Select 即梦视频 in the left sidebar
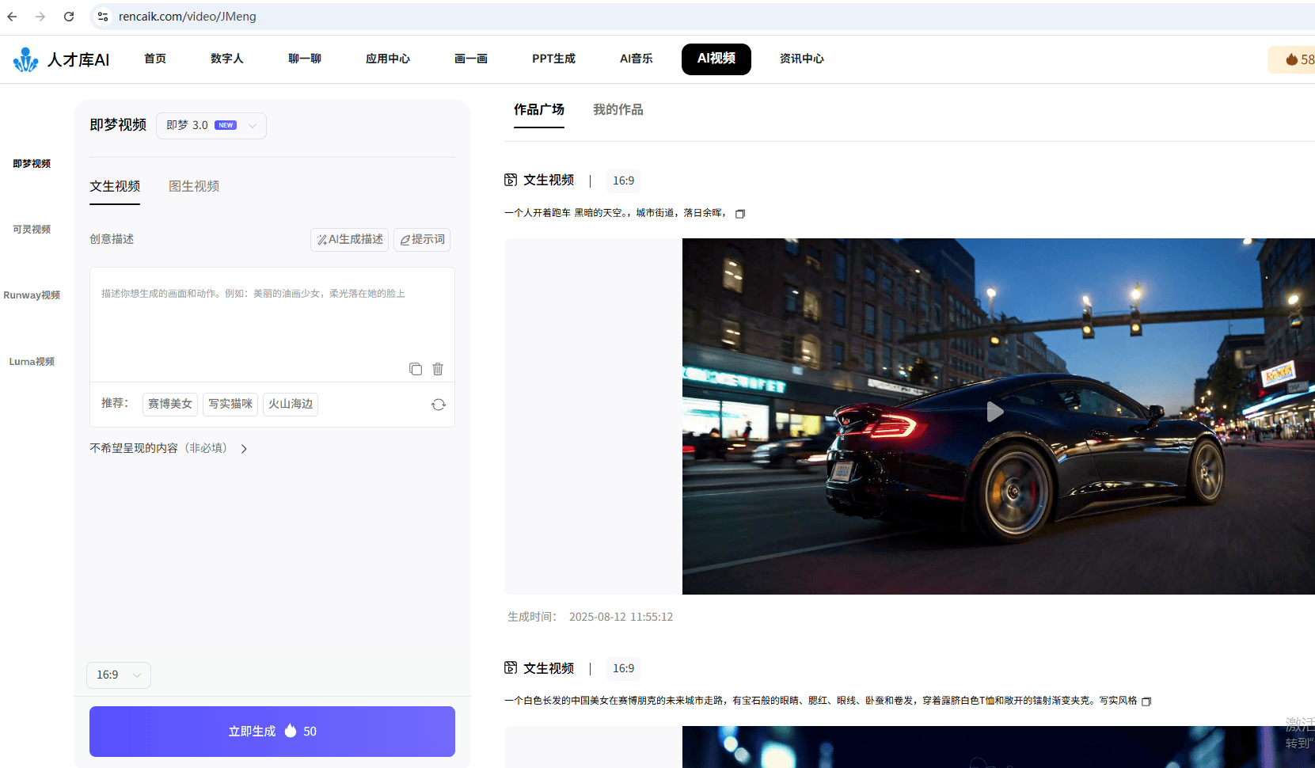The height and width of the screenshot is (768, 1315). pyautogui.click(x=32, y=164)
